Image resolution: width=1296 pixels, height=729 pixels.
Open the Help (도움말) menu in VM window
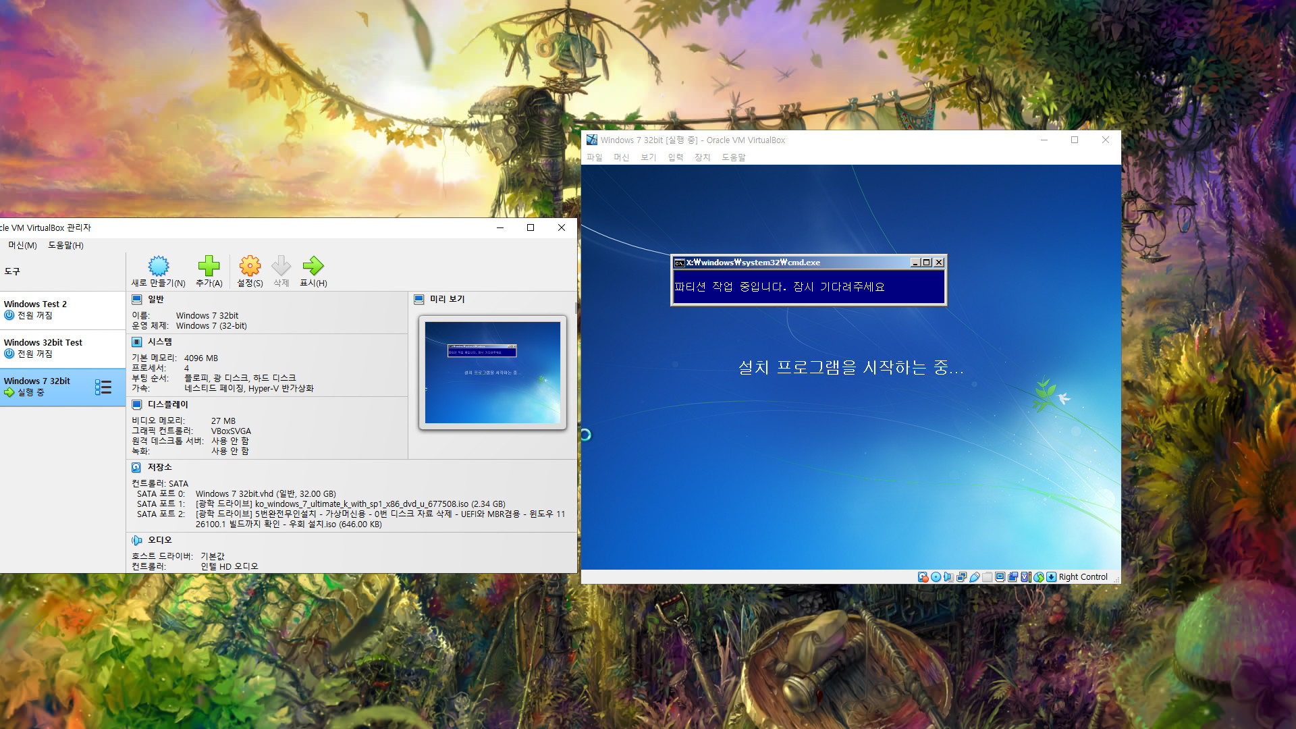[x=734, y=157]
